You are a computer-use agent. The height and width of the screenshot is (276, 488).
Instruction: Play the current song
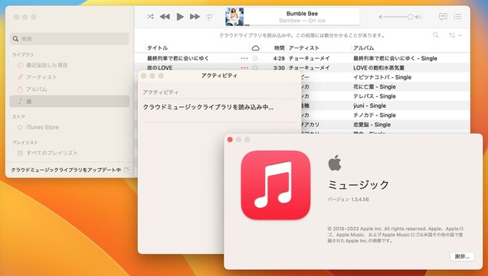point(180,17)
